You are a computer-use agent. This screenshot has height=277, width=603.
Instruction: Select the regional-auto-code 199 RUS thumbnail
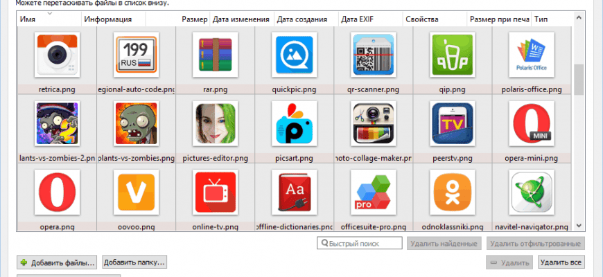pos(136,55)
